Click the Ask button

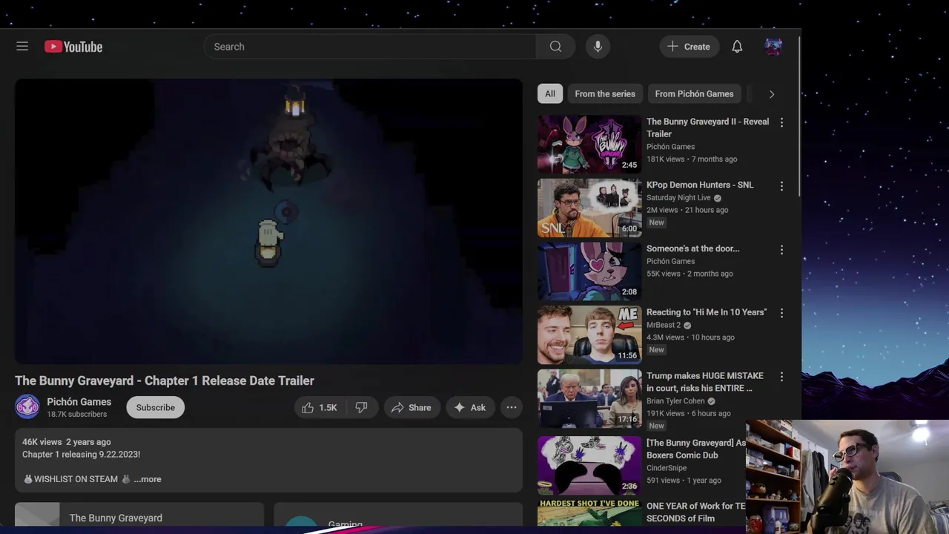pos(470,407)
